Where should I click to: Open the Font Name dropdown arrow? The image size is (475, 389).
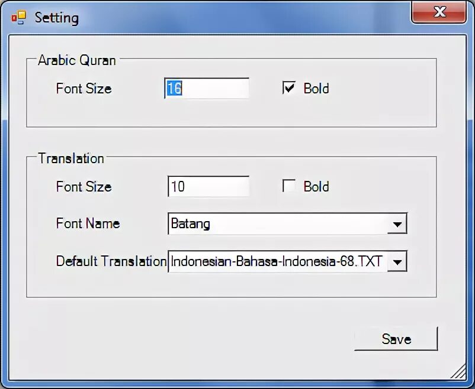point(397,224)
